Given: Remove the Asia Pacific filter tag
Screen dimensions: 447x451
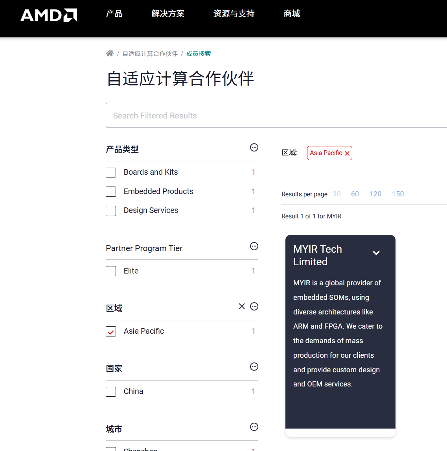Looking at the screenshot, I should 347,153.
